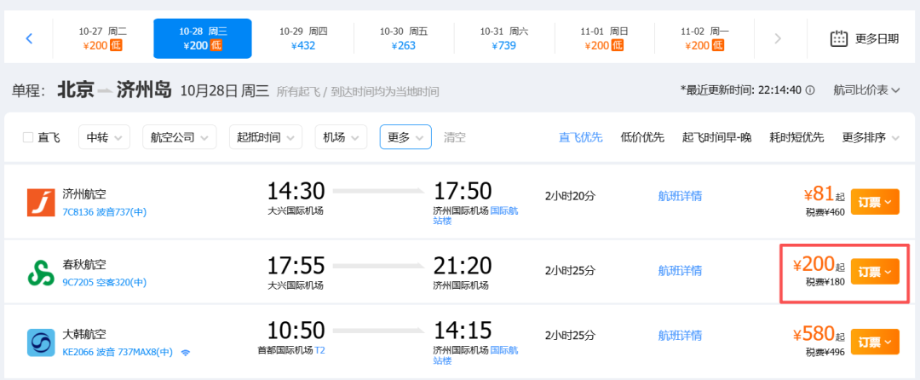
Task: Enable the 直飞 checkbox filter
Action: pyautogui.click(x=27, y=138)
